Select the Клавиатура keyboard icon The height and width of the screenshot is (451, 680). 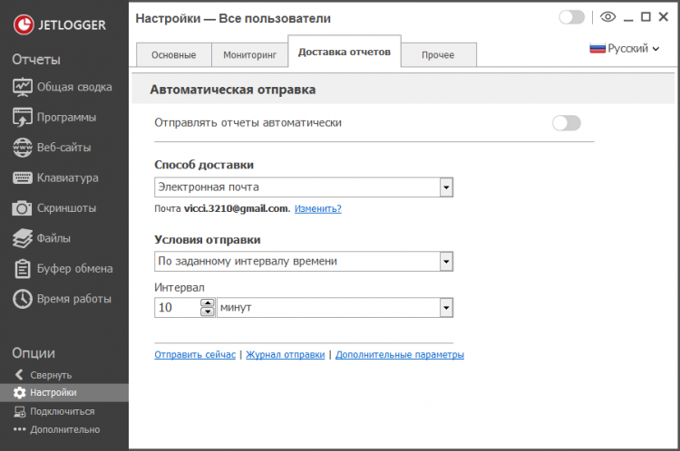23,178
